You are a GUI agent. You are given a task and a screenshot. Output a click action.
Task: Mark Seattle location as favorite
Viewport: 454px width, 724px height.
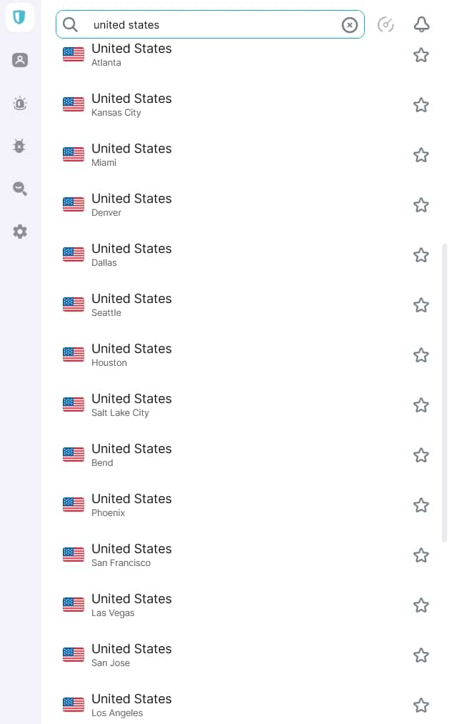(420, 305)
